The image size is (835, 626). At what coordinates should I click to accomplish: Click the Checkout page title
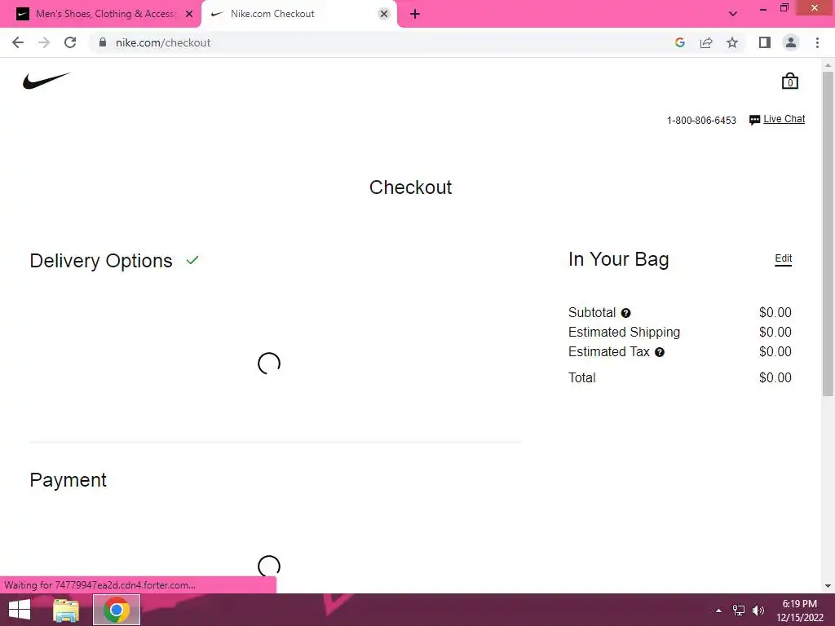[411, 187]
